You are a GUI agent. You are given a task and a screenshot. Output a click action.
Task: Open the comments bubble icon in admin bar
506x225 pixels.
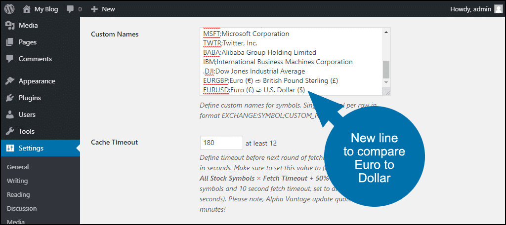tap(70, 9)
